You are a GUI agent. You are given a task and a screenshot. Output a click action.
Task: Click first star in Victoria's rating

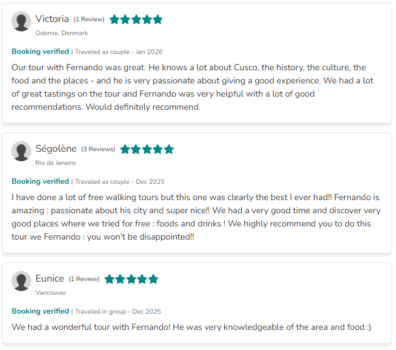[x=115, y=19]
